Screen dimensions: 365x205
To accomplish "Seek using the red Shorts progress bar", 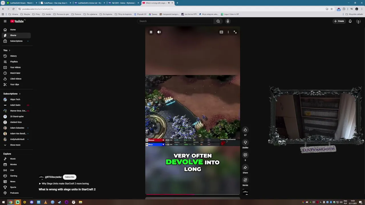I will coord(192,194).
